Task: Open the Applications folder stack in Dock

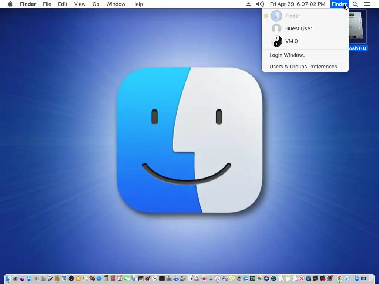Action: (x=357, y=278)
